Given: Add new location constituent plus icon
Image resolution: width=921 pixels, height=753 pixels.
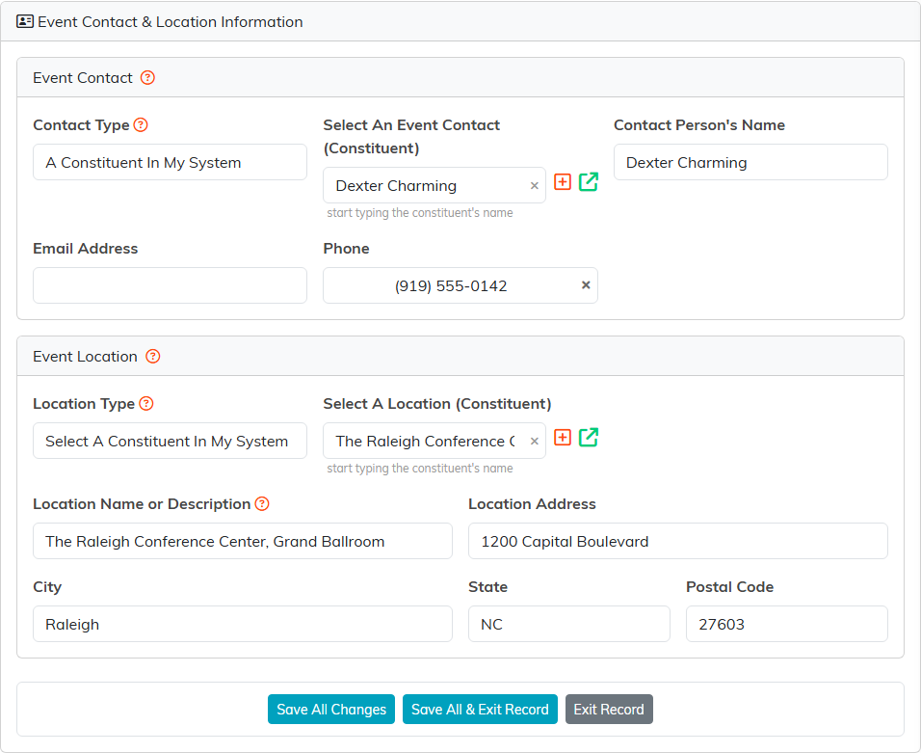Looking at the screenshot, I should [563, 438].
